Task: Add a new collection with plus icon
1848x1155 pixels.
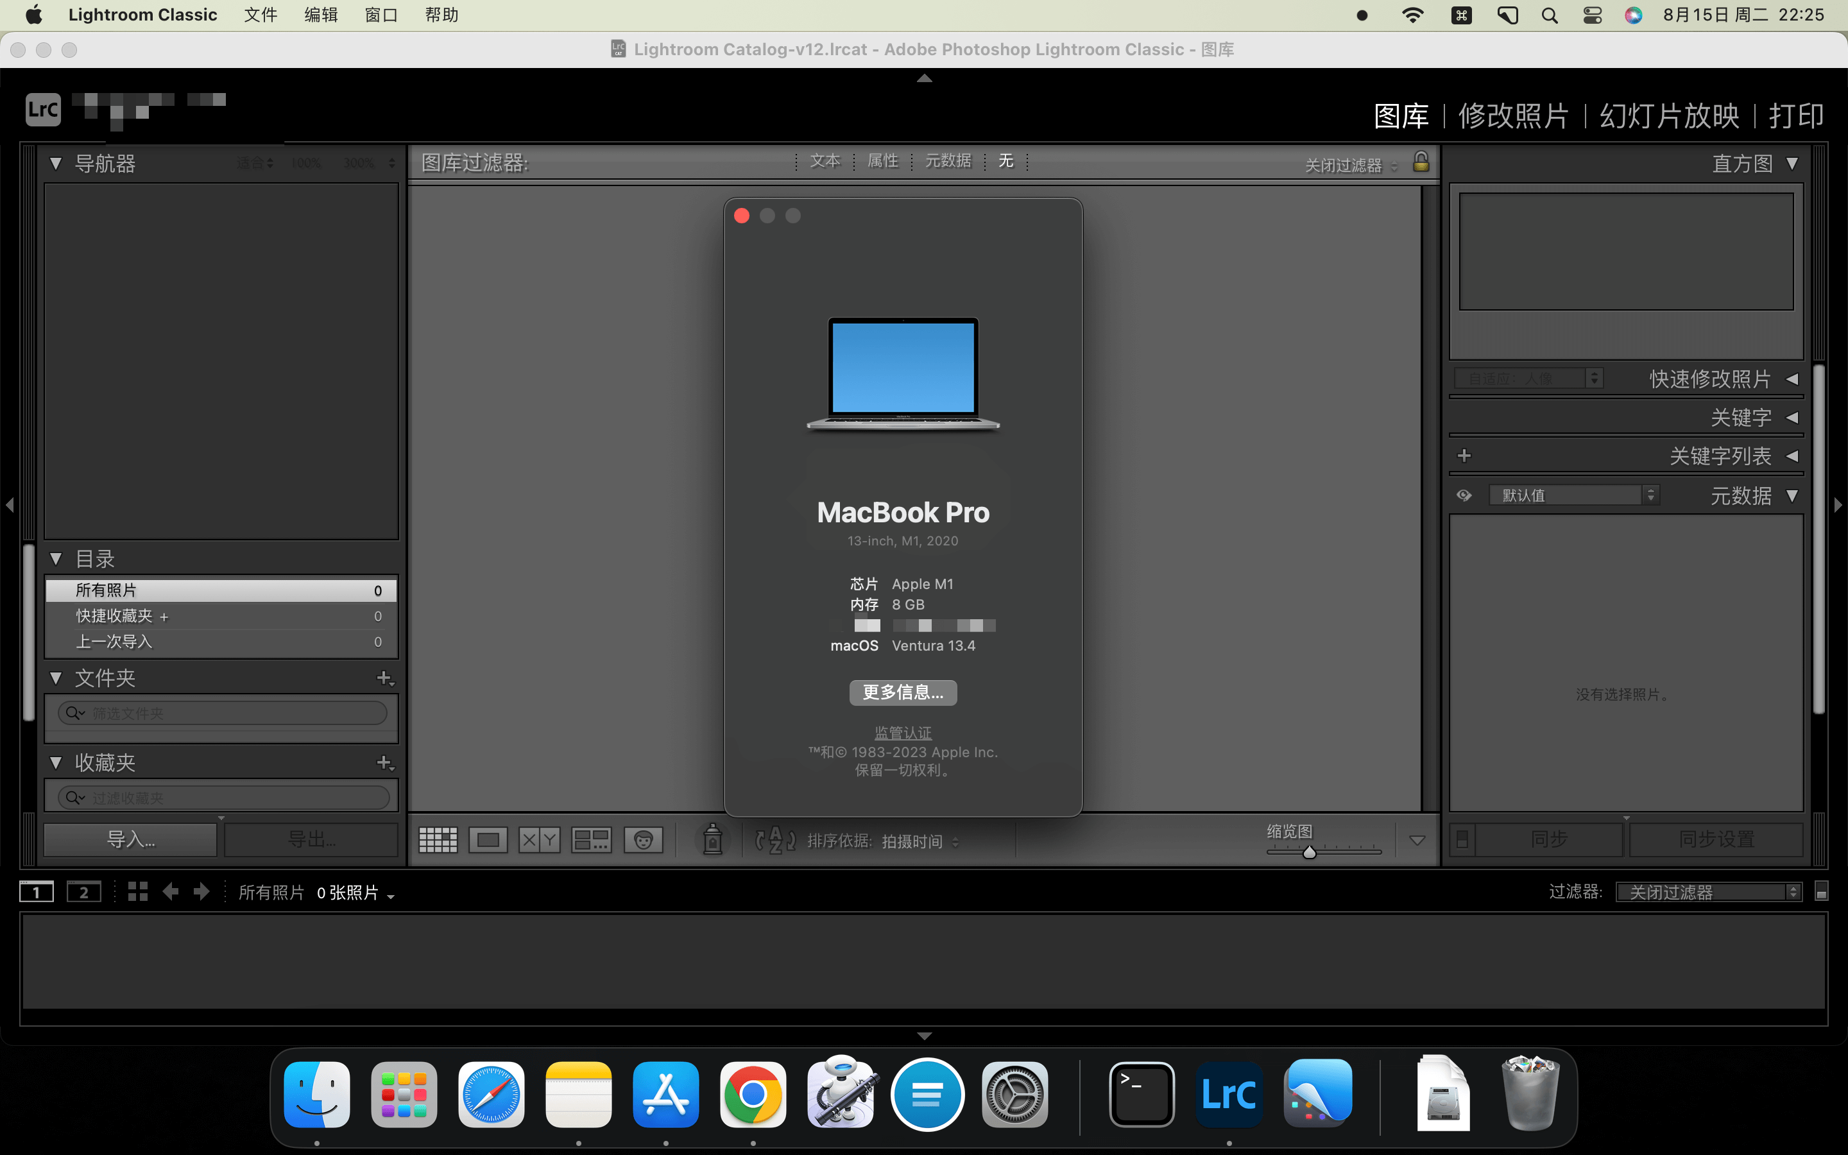Action: point(385,763)
